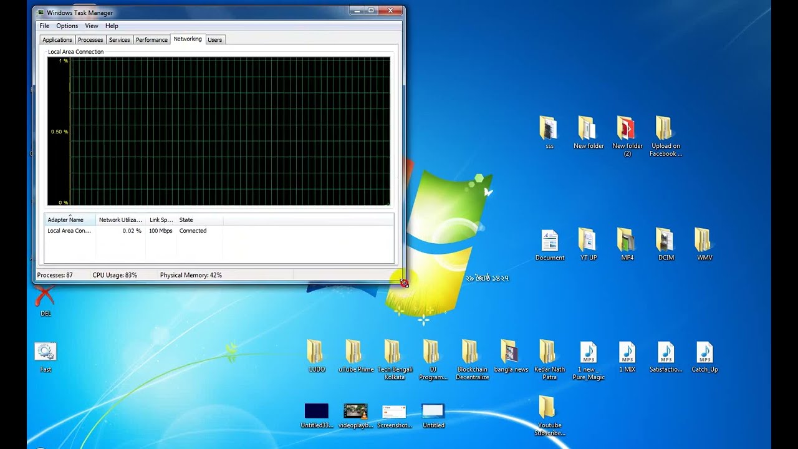Image resolution: width=798 pixels, height=449 pixels.
Task: Minimize the Task Manager window
Action: click(356, 11)
